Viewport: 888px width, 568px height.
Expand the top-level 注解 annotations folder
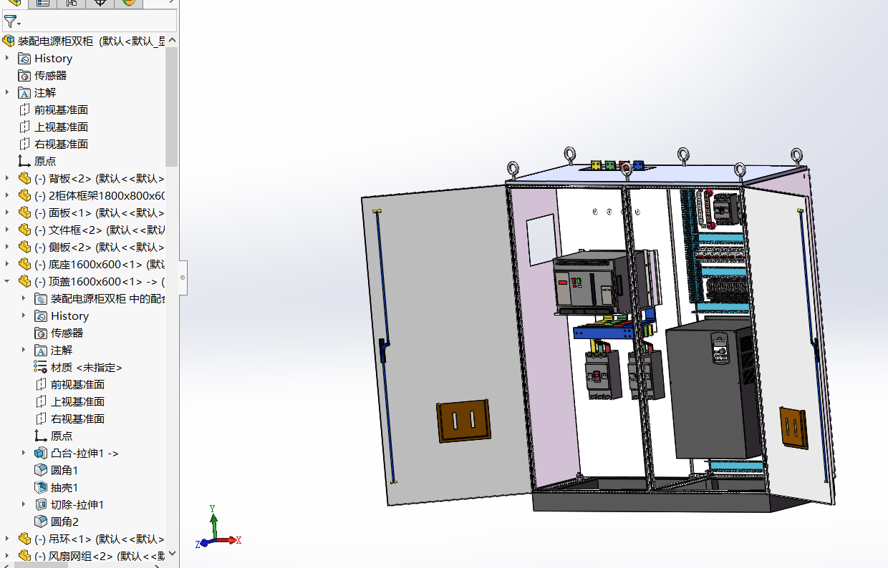[7, 92]
